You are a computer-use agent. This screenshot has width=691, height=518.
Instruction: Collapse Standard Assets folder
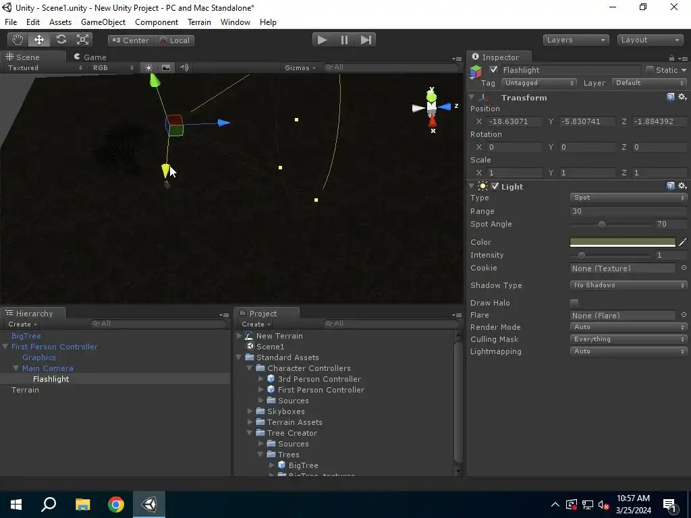point(239,357)
